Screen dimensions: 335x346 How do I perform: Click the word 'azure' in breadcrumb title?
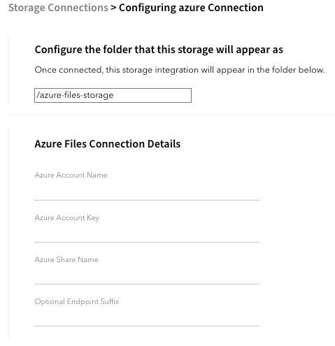coord(192,8)
